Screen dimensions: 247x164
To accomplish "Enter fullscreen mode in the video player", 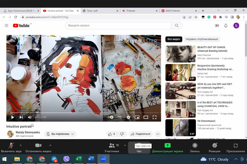I will click(x=155, y=117).
